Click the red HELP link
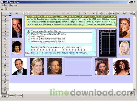The height and width of the screenshot is (101, 137). pyautogui.click(x=28, y=53)
